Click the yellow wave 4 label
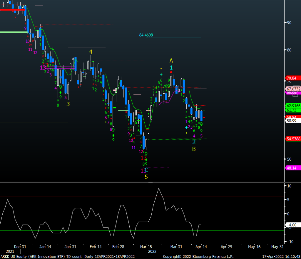The image size is (301, 259). 91,52
